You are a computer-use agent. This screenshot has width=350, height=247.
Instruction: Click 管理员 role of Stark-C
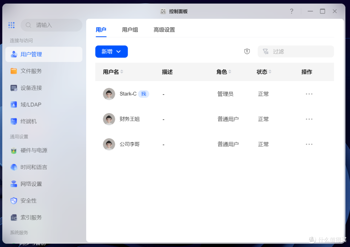[x=226, y=94]
